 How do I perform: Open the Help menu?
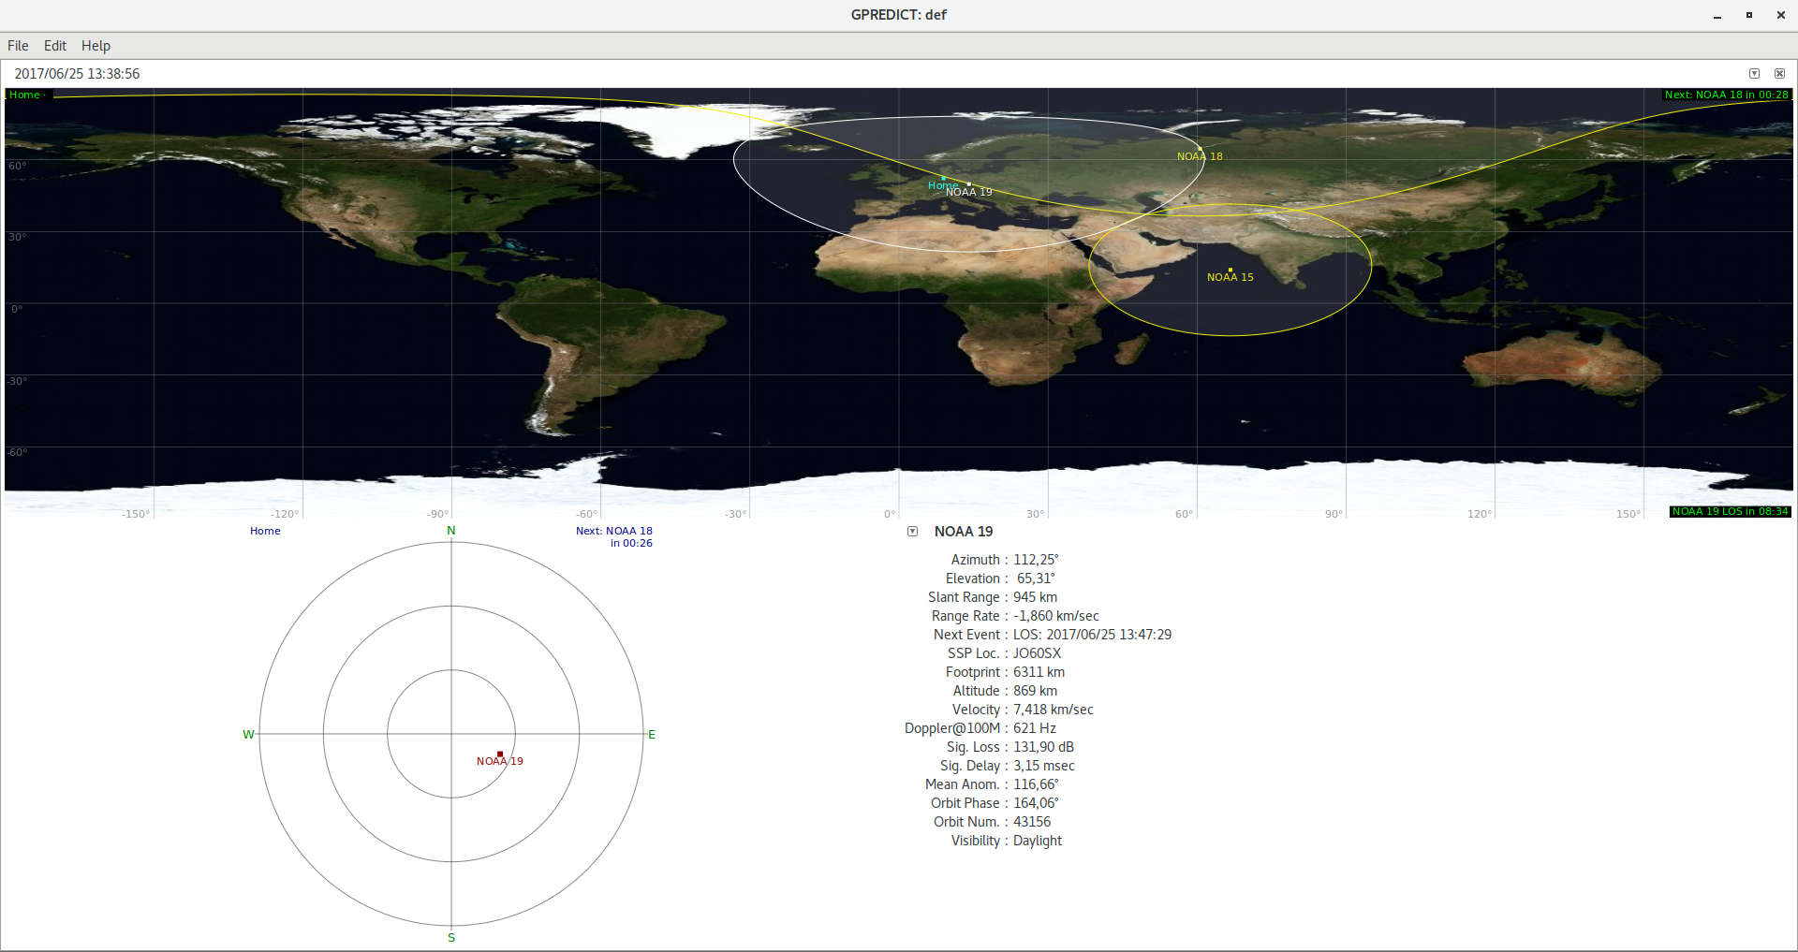click(x=96, y=46)
